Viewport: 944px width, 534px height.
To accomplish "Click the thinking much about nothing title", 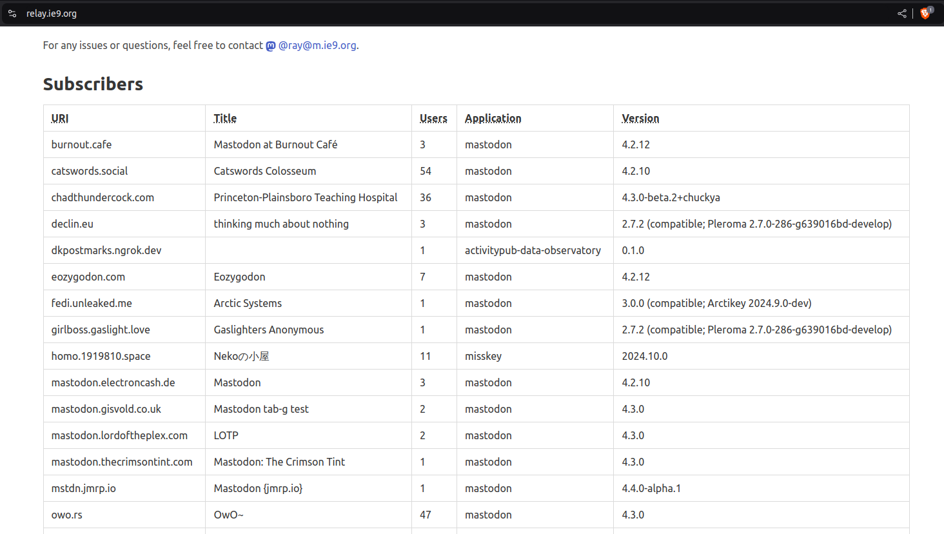I will (281, 224).
